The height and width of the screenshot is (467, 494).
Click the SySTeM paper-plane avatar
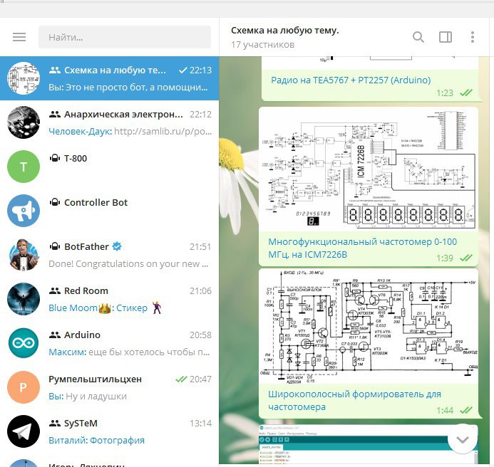(24, 431)
